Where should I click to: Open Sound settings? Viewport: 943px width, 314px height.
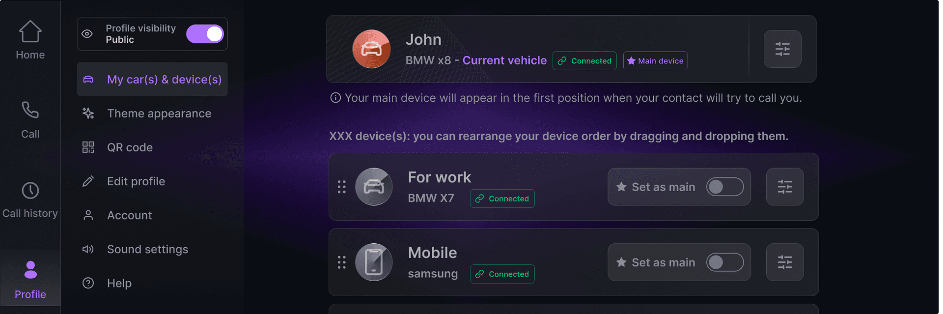(x=147, y=249)
